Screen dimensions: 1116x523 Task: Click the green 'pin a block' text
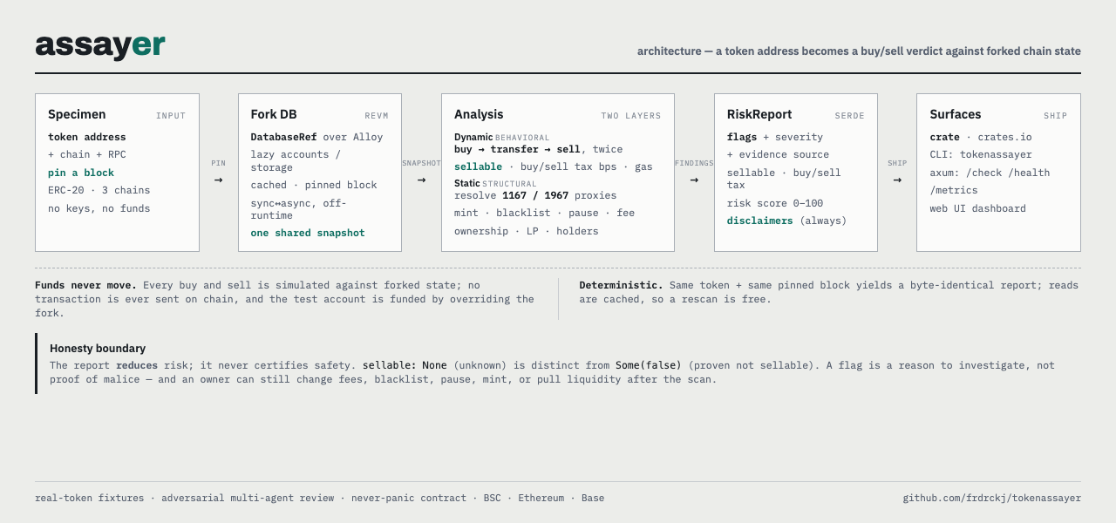click(x=81, y=173)
